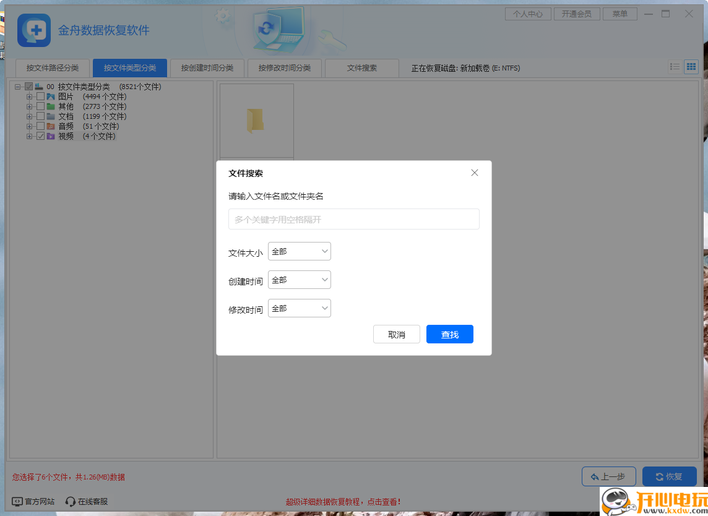
Task: Click the keyword search input field
Action: click(353, 219)
